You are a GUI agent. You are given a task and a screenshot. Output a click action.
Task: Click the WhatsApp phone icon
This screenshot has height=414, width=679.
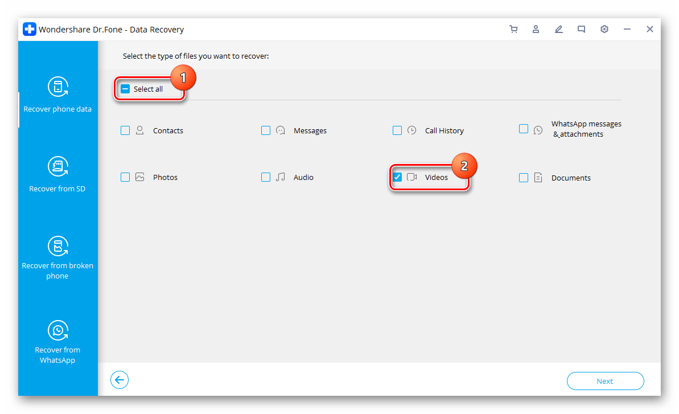(x=538, y=130)
